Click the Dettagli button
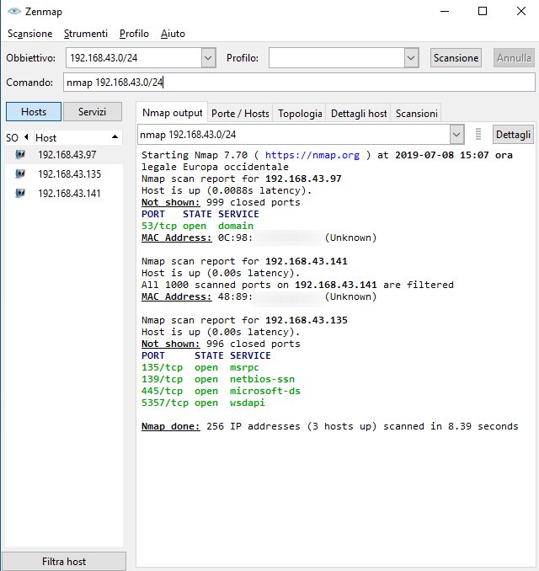The image size is (539, 571). tap(513, 135)
